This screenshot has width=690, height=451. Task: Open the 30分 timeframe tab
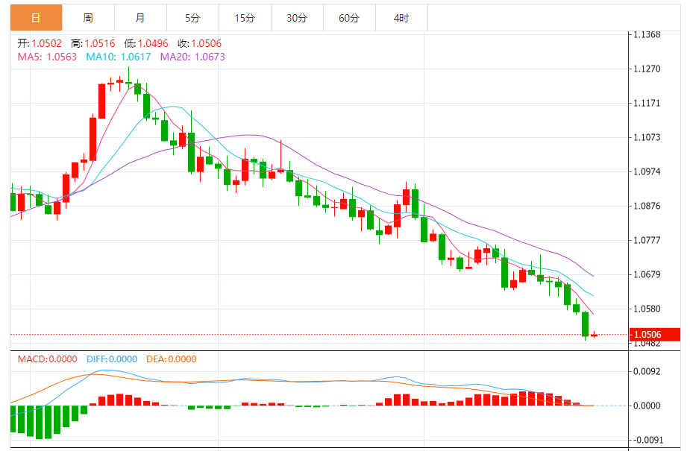[x=297, y=18]
